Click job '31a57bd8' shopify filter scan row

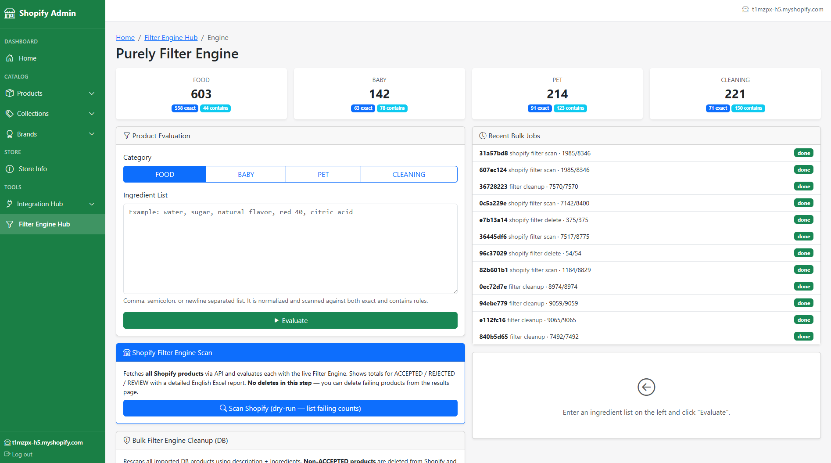pyautogui.click(x=646, y=153)
